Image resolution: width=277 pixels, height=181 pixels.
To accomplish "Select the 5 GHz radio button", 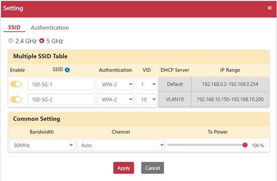I will 42,41.
